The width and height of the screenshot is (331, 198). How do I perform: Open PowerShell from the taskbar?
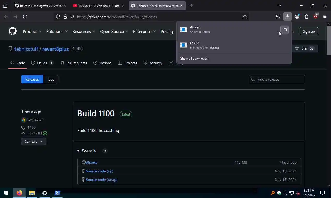(x=57, y=193)
